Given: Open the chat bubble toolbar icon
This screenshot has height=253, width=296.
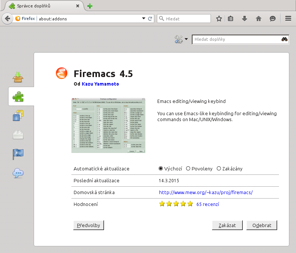Looking at the screenshot, I should tap(273, 19).
